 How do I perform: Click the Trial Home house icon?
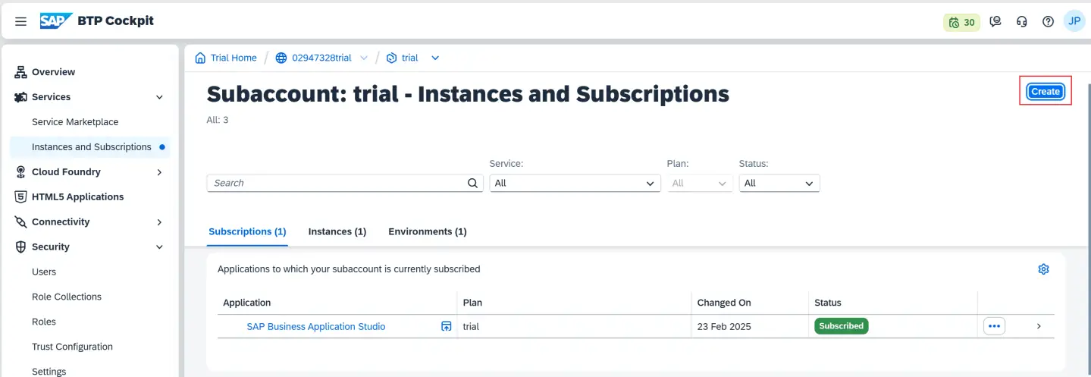[200, 58]
